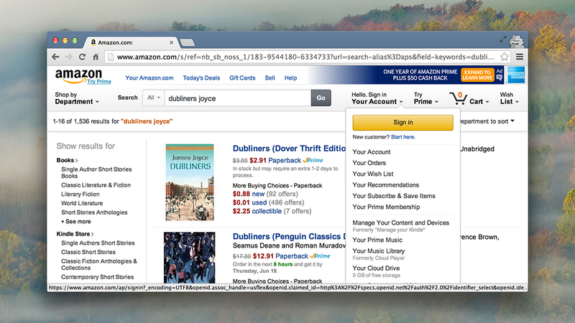Open the All search category dropdown

click(154, 98)
